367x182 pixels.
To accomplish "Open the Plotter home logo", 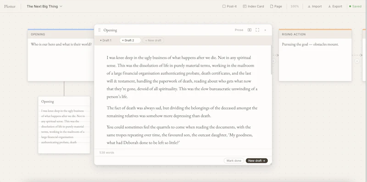I will (10, 6).
